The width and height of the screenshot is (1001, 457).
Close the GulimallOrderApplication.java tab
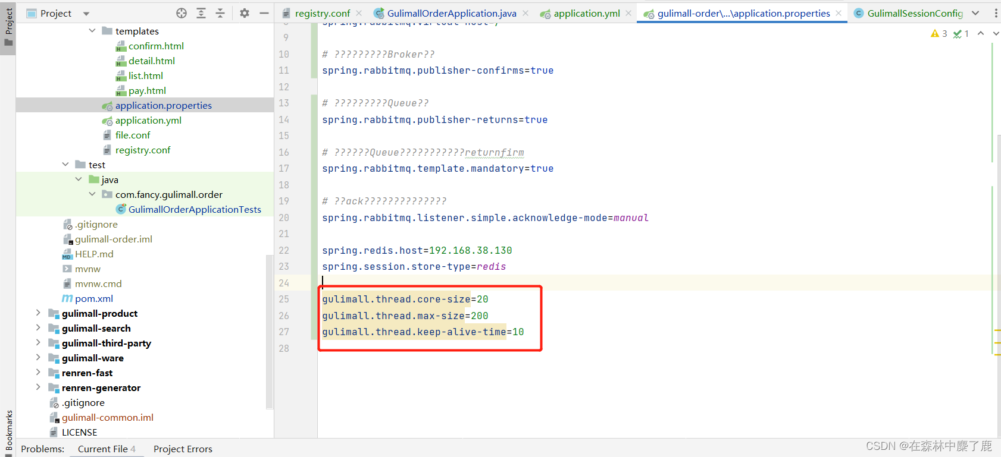(525, 13)
